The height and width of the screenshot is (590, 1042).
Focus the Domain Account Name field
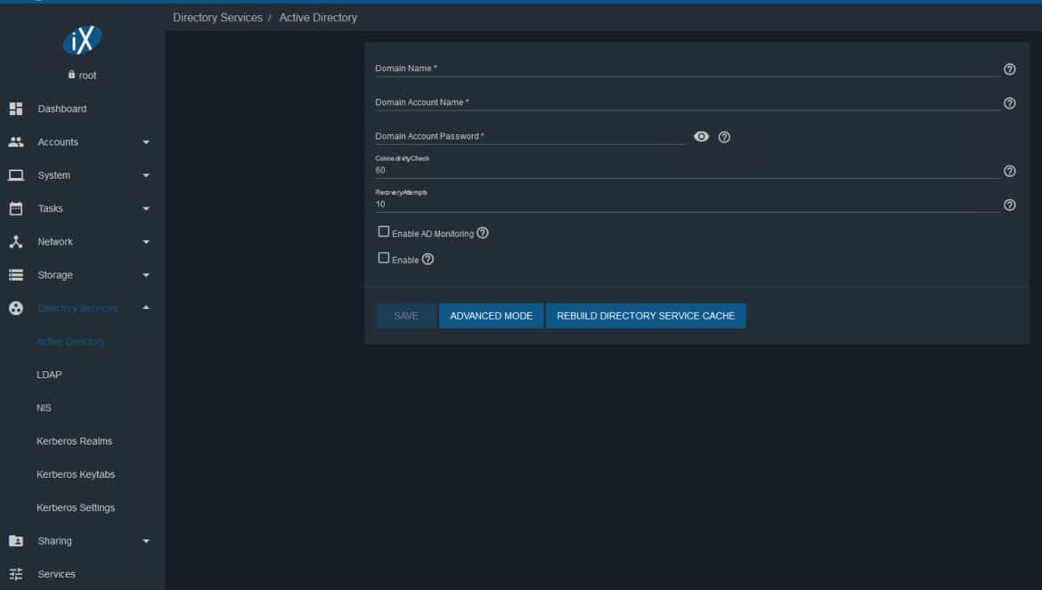[x=688, y=102]
